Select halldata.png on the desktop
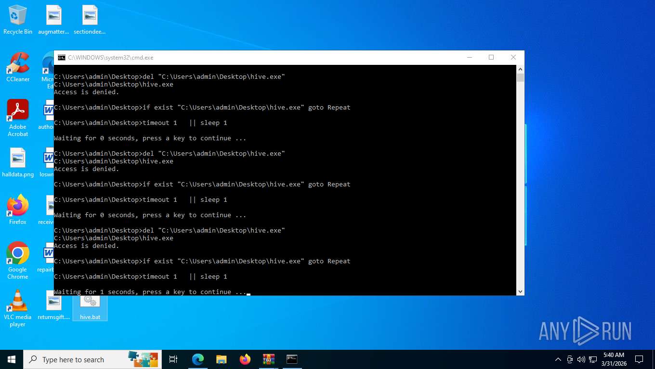 click(x=18, y=162)
